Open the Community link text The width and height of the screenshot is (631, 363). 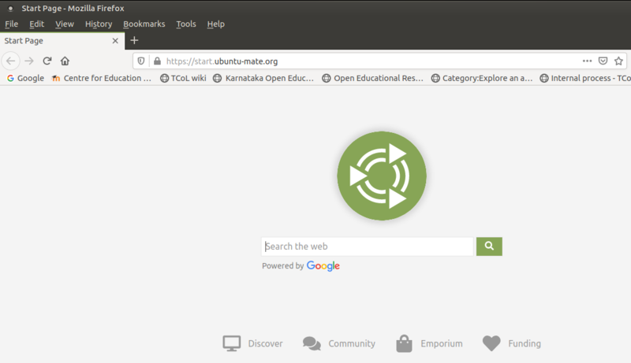(352, 344)
